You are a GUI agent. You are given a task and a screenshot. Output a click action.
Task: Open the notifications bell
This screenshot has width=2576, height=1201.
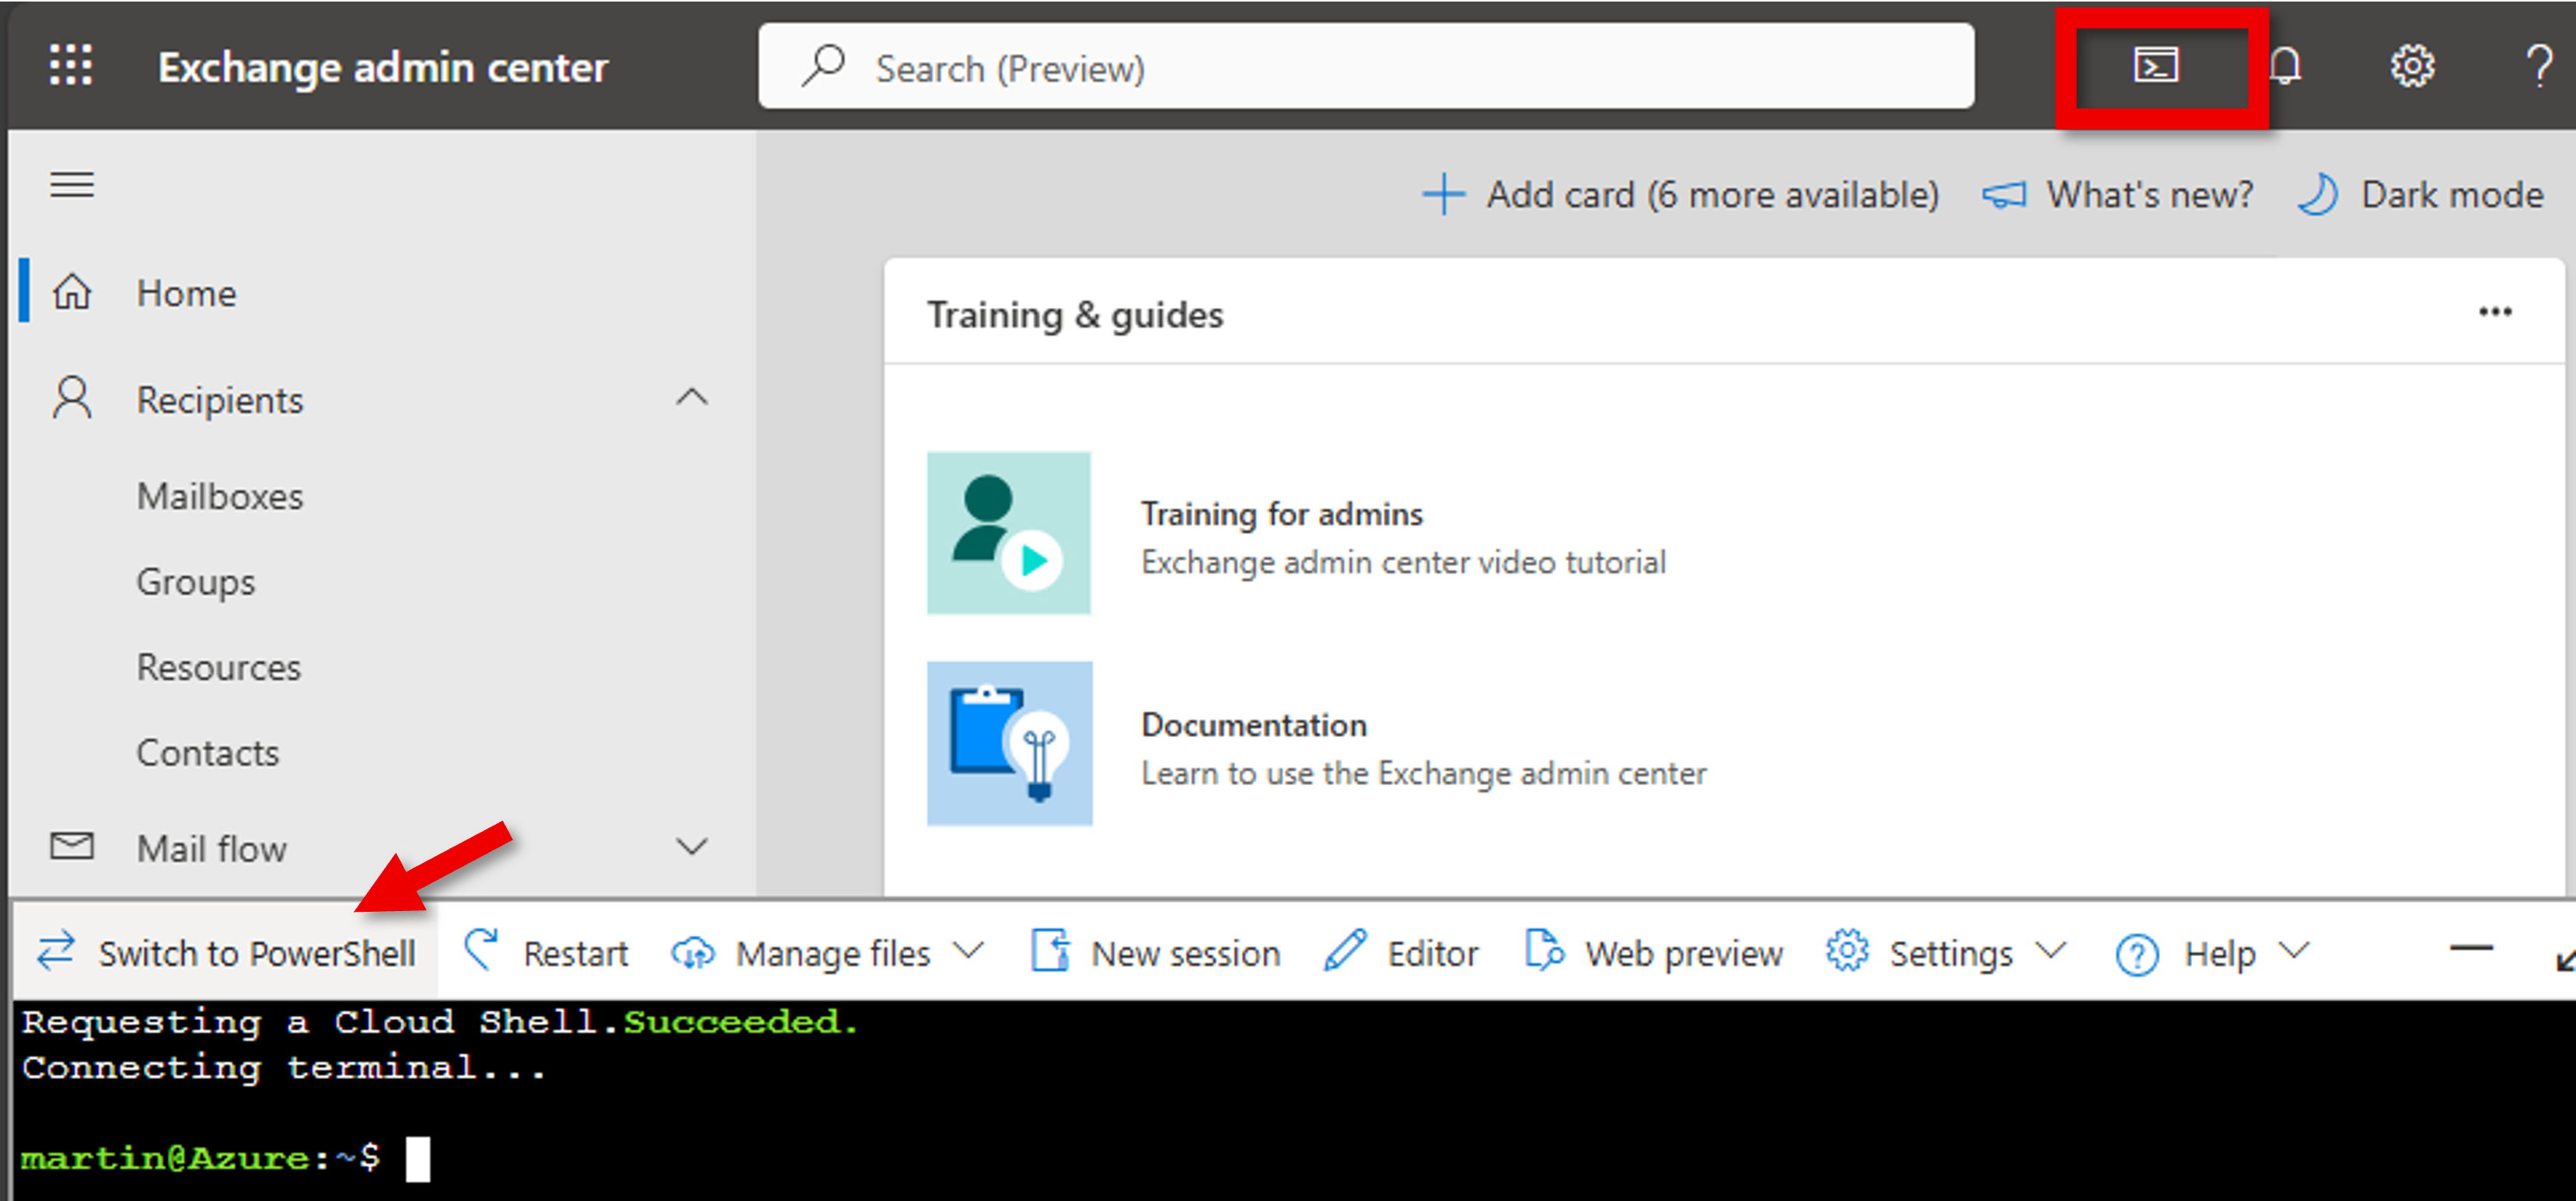click(x=2286, y=66)
